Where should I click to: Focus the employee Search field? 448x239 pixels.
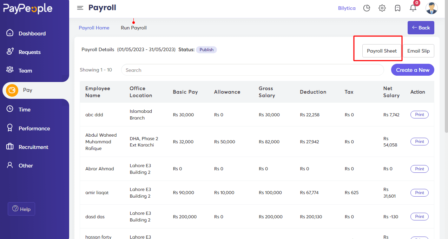pos(252,70)
